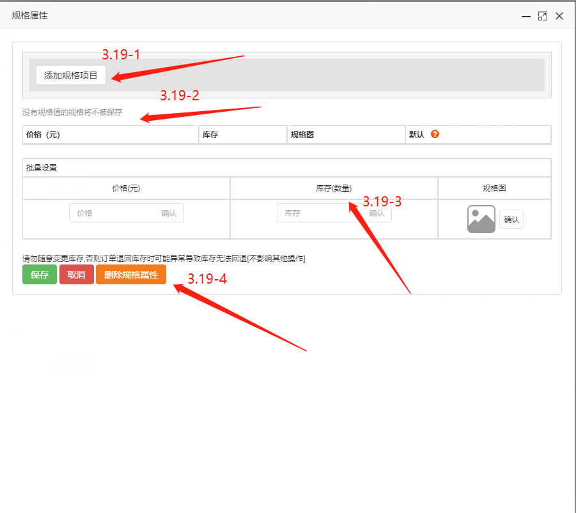
Task: Click the 批量设置 section header
Action: click(x=42, y=168)
